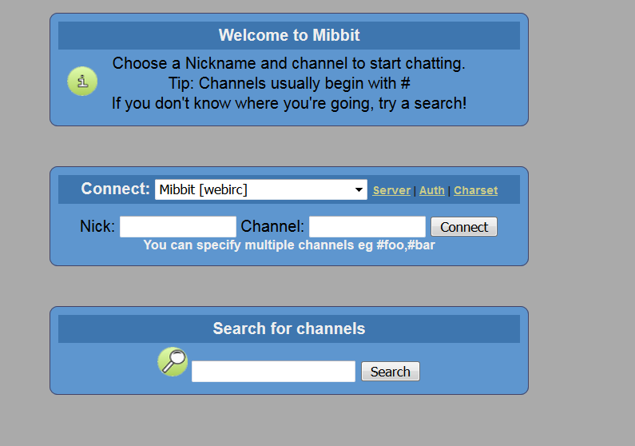The width and height of the screenshot is (635, 446).
Task: Click the 'Connect:' heading label
Action: point(116,189)
